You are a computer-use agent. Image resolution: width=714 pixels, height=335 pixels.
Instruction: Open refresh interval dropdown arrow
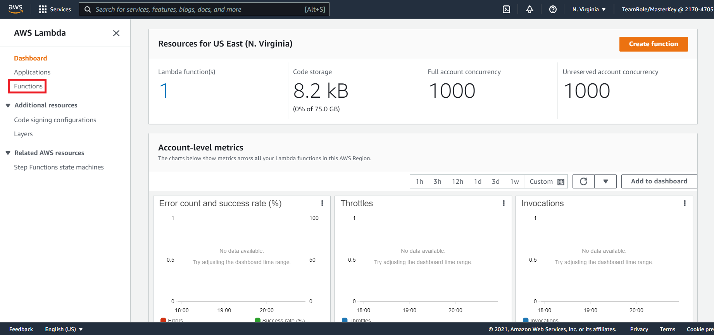605,181
